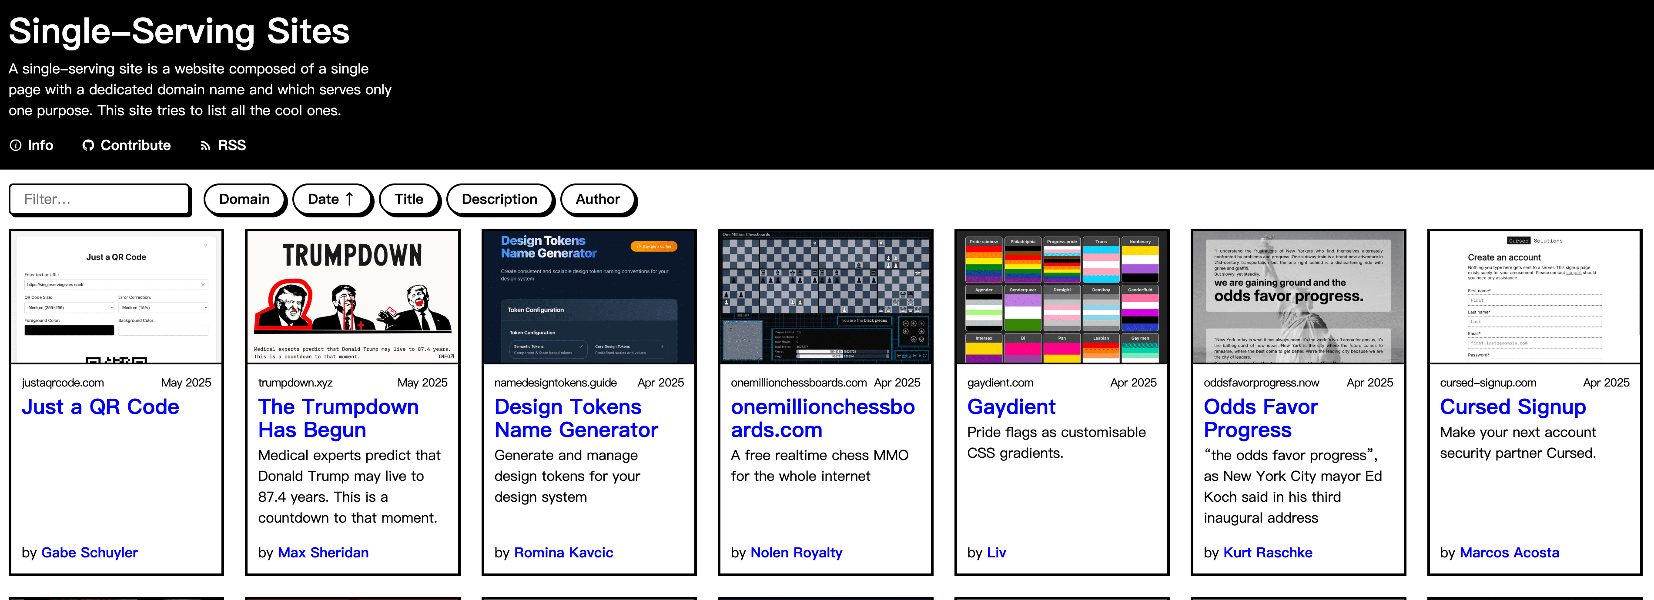Click the Info circle icon
The image size is (1654, 600).
point(15,146)
